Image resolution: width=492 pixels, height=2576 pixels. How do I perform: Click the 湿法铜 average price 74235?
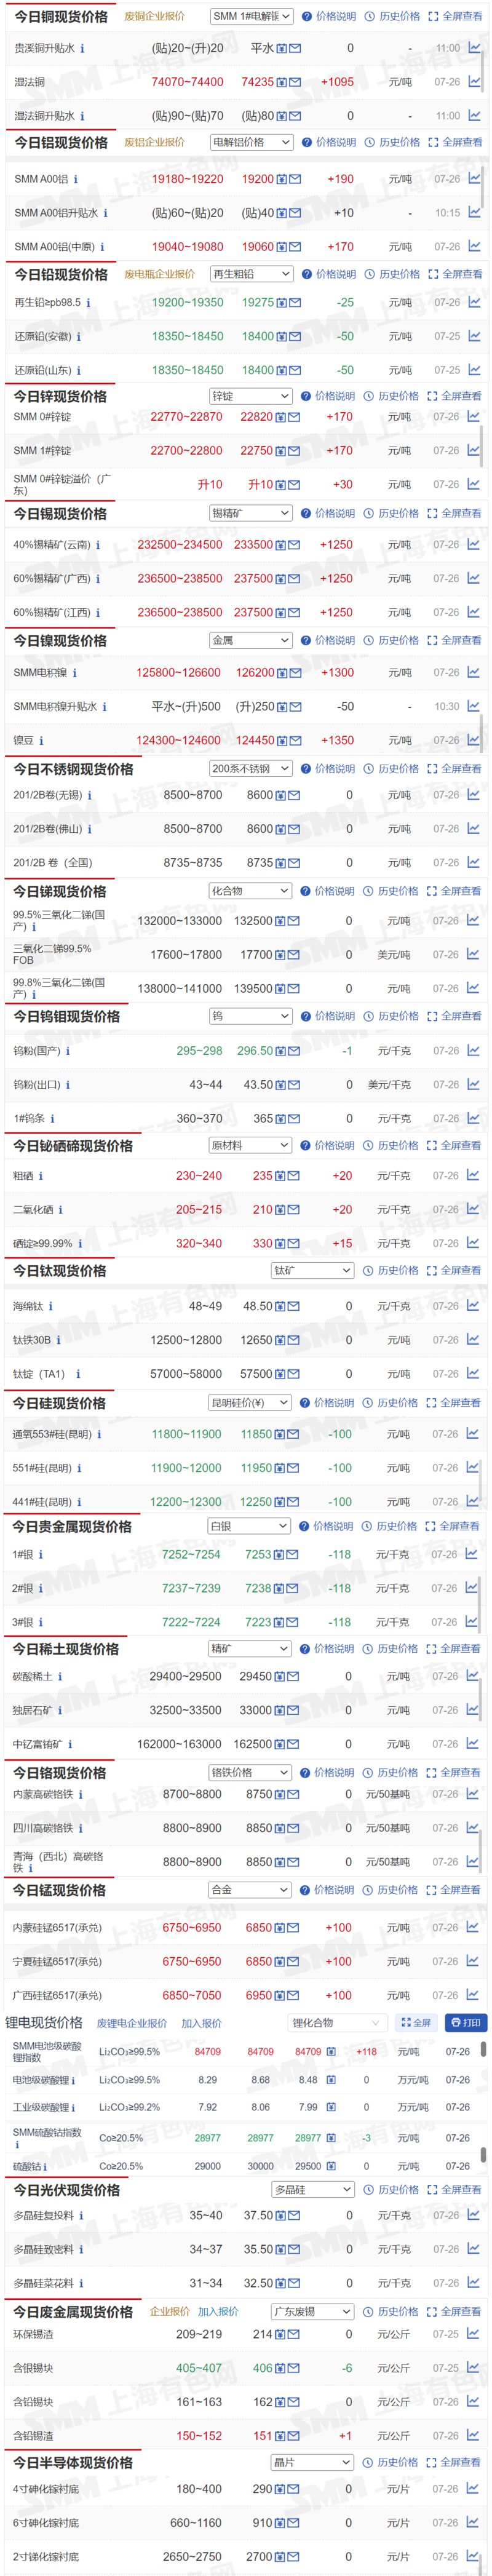[x=258, y=82]
